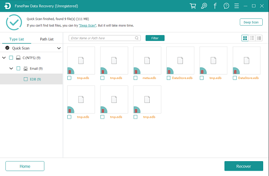
Task: Check DataStore.edb checkbox right after meta.edb
Action: tap(169, 78)
